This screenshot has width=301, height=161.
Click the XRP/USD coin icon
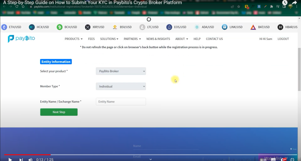88,27
